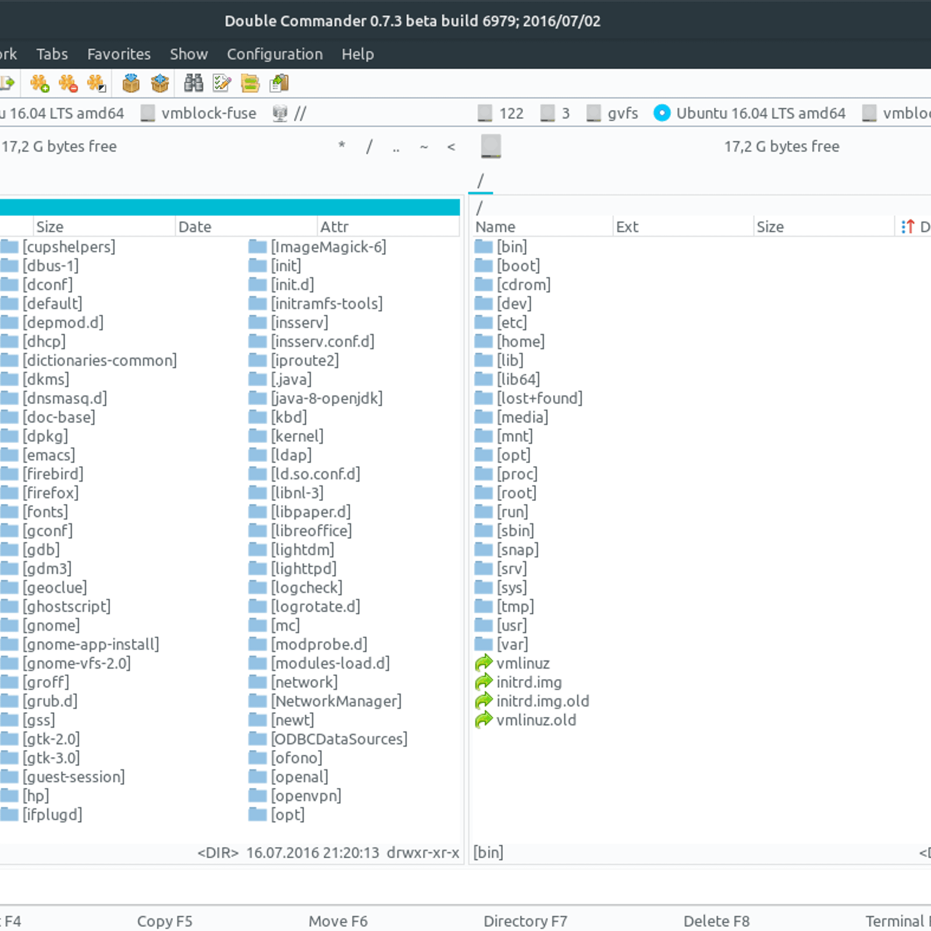The image size is (931, 931).
Task: Open the right panel drive list dropdown
Action: 491,147
